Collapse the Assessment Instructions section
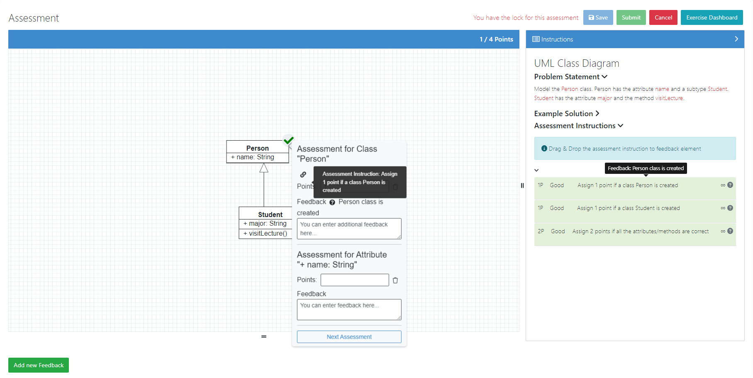This screenshot has height=378, width=753. click(x=621, y=126)
